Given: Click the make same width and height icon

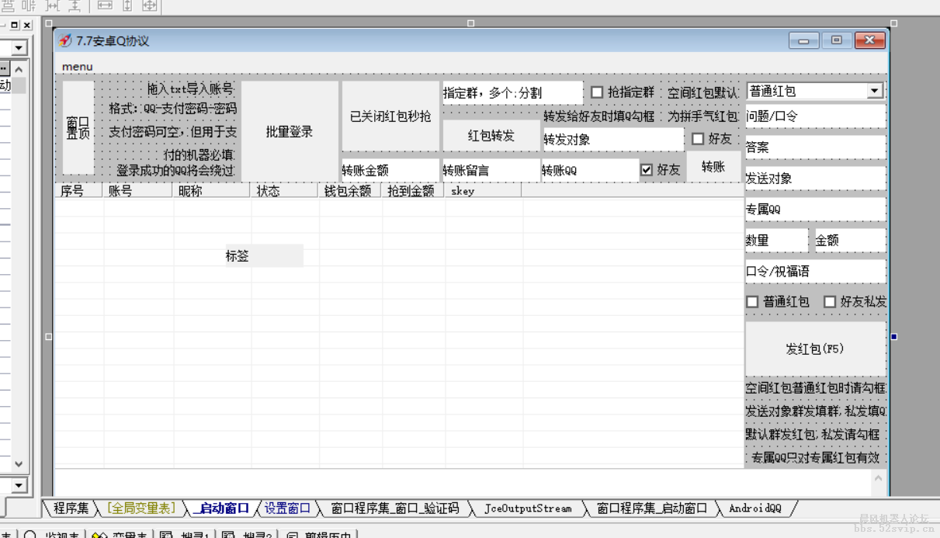Looking at the screenshot, I should point(150,5).
